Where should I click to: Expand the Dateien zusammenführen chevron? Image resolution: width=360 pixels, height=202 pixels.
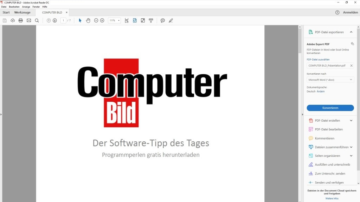(x=351, y=147)
